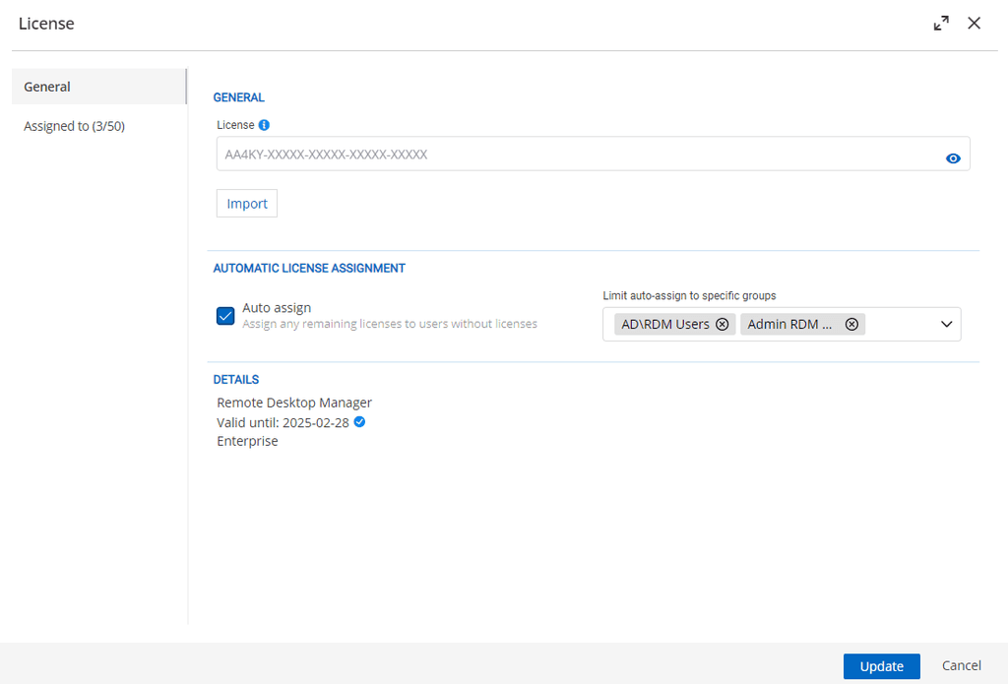The height and width of the screenshot is (684, 1008).
Task: Click the Limit auto-assign to specific groups label
Action: tap(689, 295)
